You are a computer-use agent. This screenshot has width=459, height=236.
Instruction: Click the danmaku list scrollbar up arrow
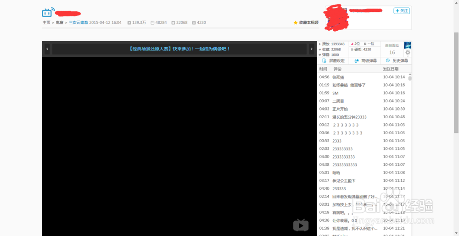click(410, 75)
